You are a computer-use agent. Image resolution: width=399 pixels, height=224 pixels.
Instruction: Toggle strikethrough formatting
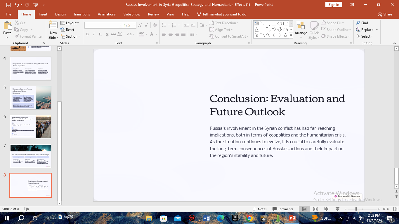(113, 34)
